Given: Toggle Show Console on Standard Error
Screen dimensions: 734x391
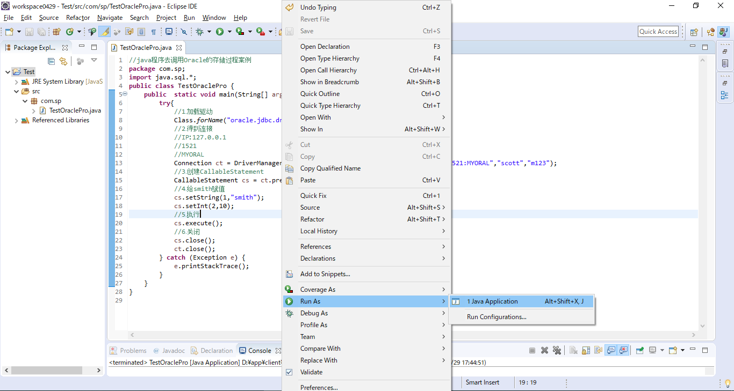Looking at the screenshot, I should [623, 350].
